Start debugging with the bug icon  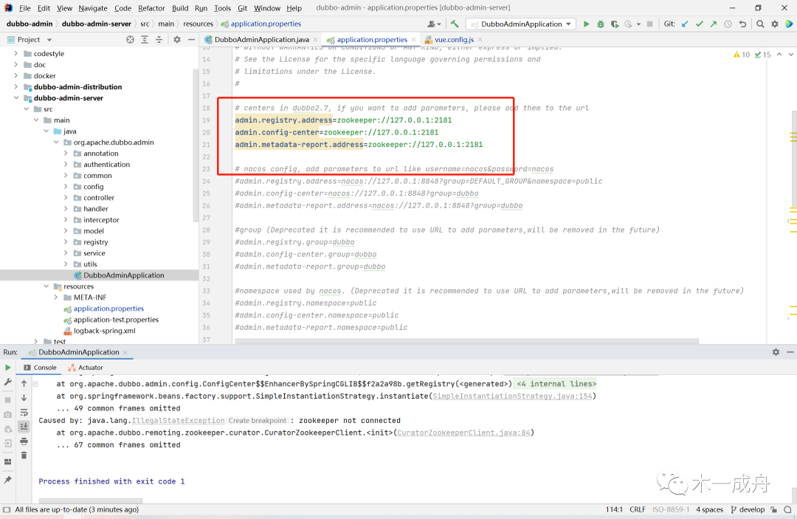600,24
